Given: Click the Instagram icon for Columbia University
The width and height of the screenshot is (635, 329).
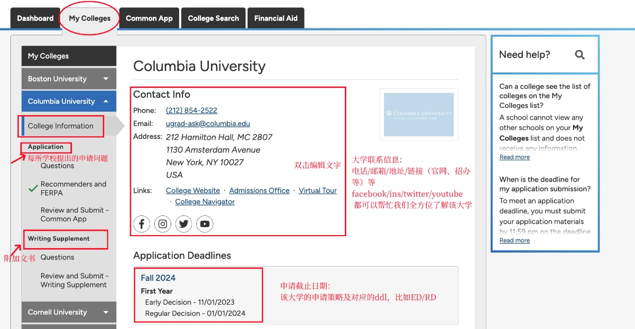Looking at the screenshot, I should (163, 224).
